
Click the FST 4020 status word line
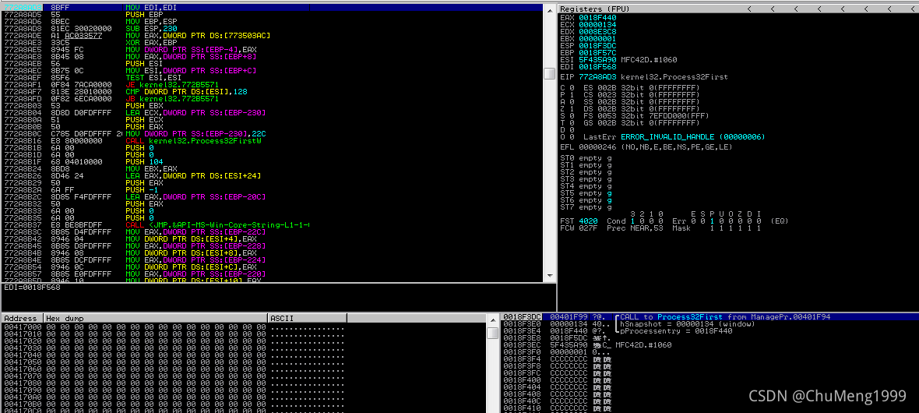(674, 221)
